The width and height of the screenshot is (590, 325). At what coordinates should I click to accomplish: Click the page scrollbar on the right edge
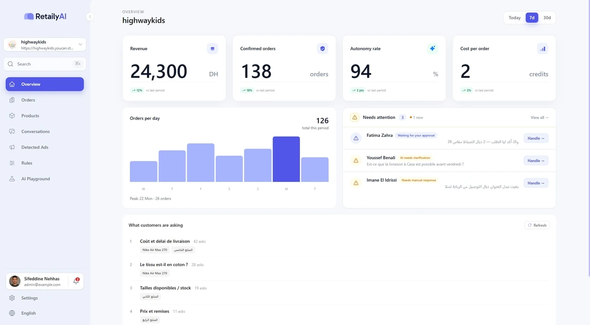point(588,139)
